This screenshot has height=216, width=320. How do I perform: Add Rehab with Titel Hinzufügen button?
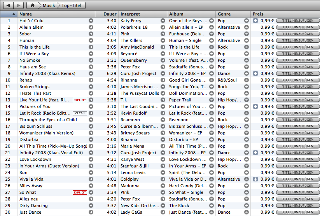(298, 80)
